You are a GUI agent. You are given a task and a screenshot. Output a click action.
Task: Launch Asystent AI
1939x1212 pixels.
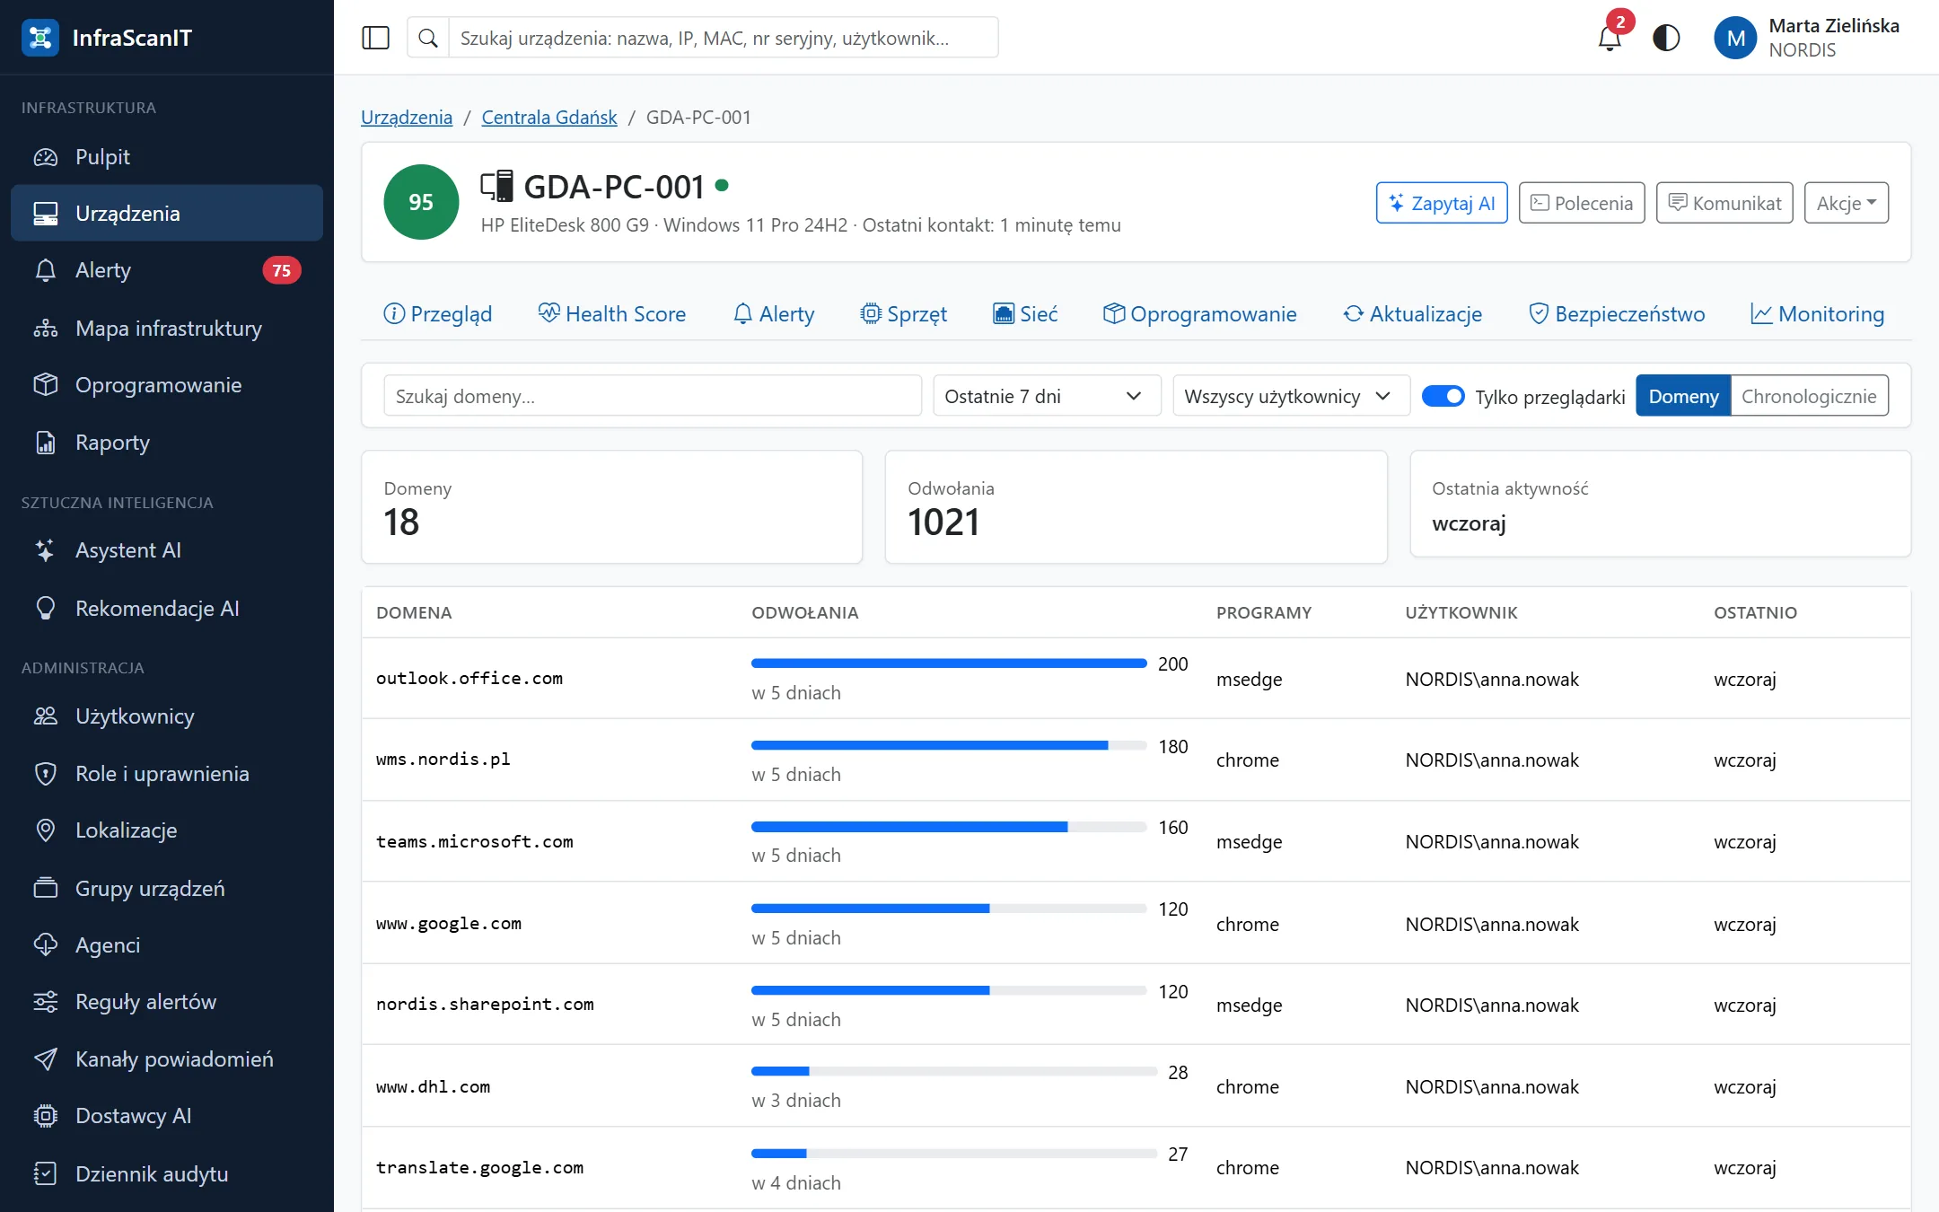[167, 550]
